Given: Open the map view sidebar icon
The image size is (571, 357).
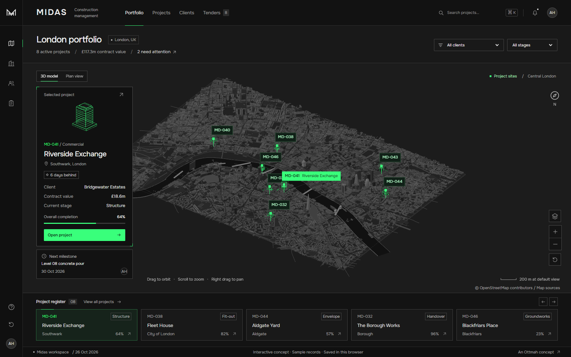Looking at the screenshot, I should coord(11,43).
